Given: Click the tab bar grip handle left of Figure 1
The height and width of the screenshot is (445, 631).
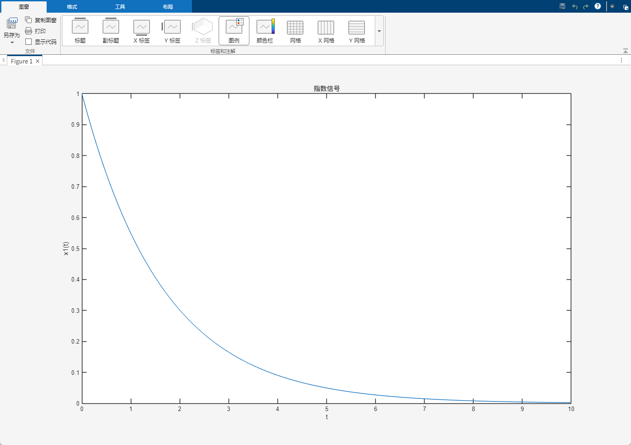Looking at the screenshot, I should point(4,60).
